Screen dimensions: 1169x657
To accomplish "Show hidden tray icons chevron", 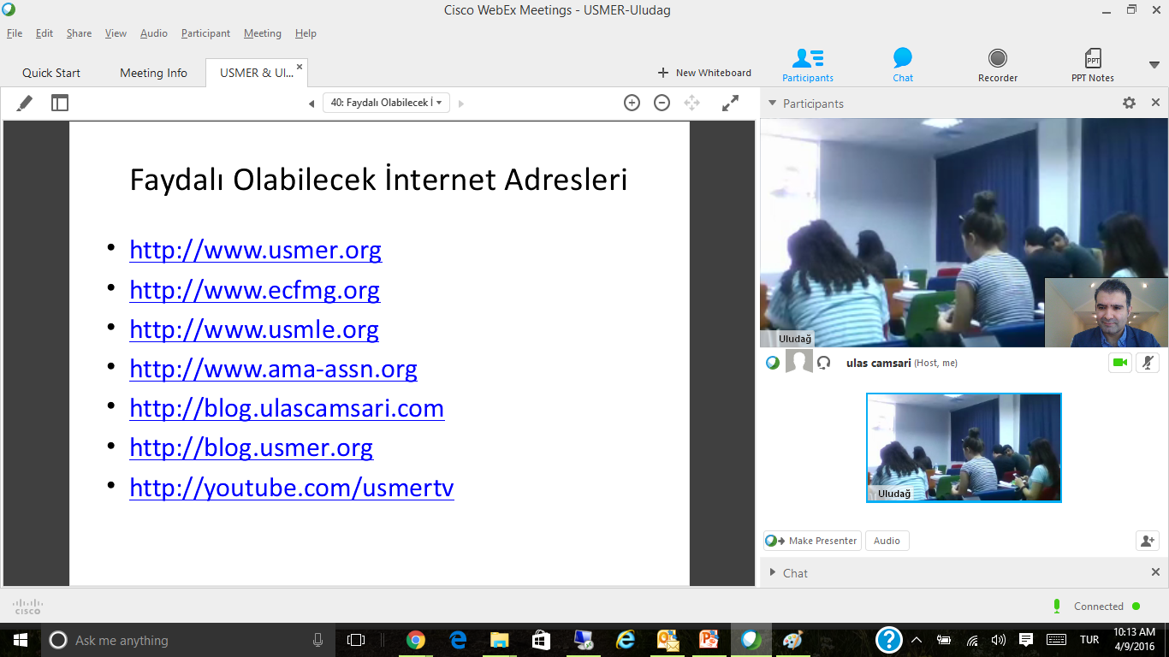I will click(x=917, y=640).
